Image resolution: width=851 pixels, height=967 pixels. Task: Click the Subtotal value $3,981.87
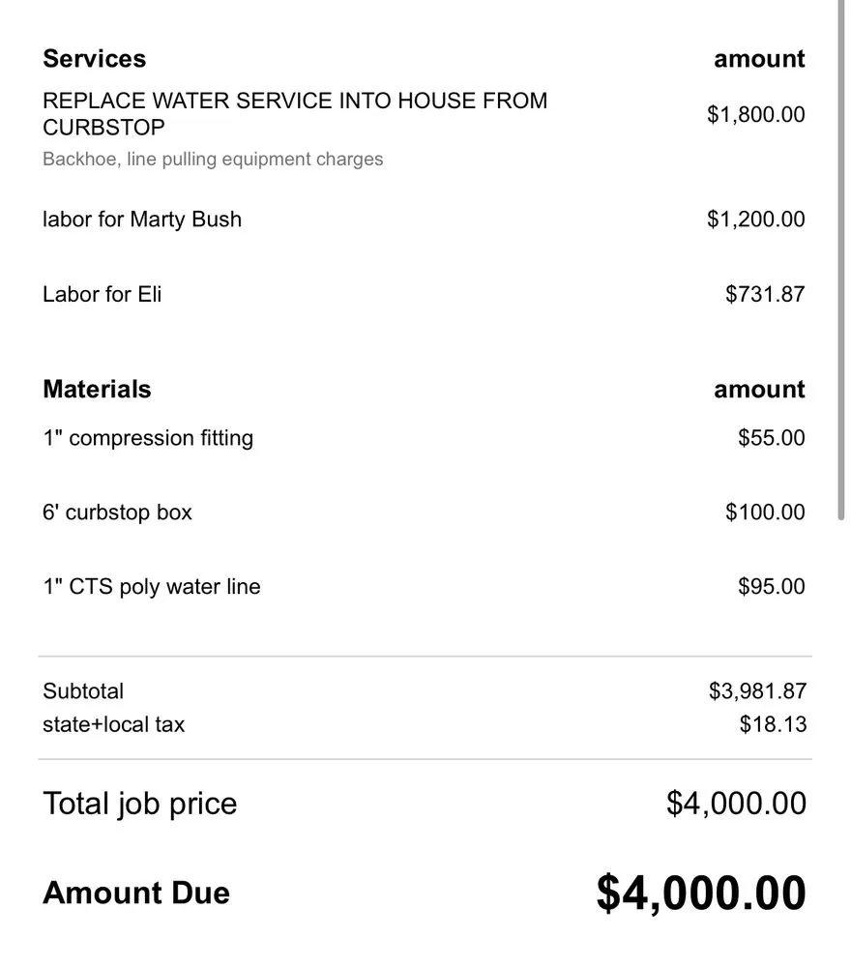[x=757, y=691]
